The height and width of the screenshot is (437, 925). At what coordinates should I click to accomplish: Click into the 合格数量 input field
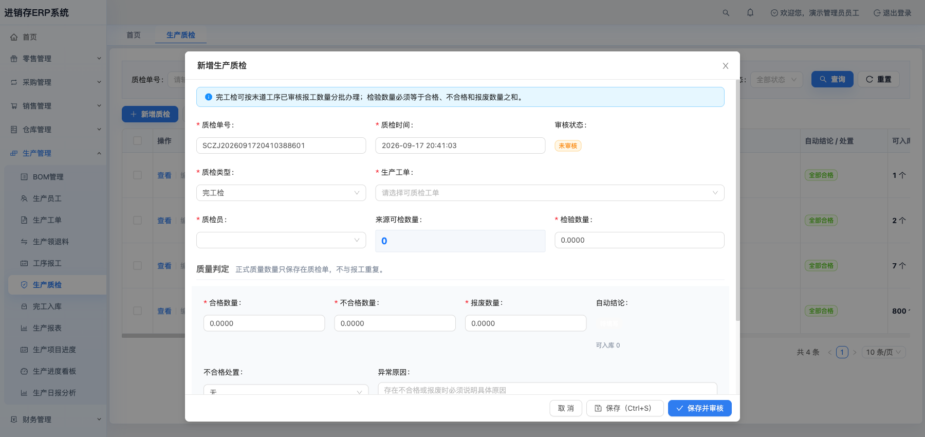(264, 323)
